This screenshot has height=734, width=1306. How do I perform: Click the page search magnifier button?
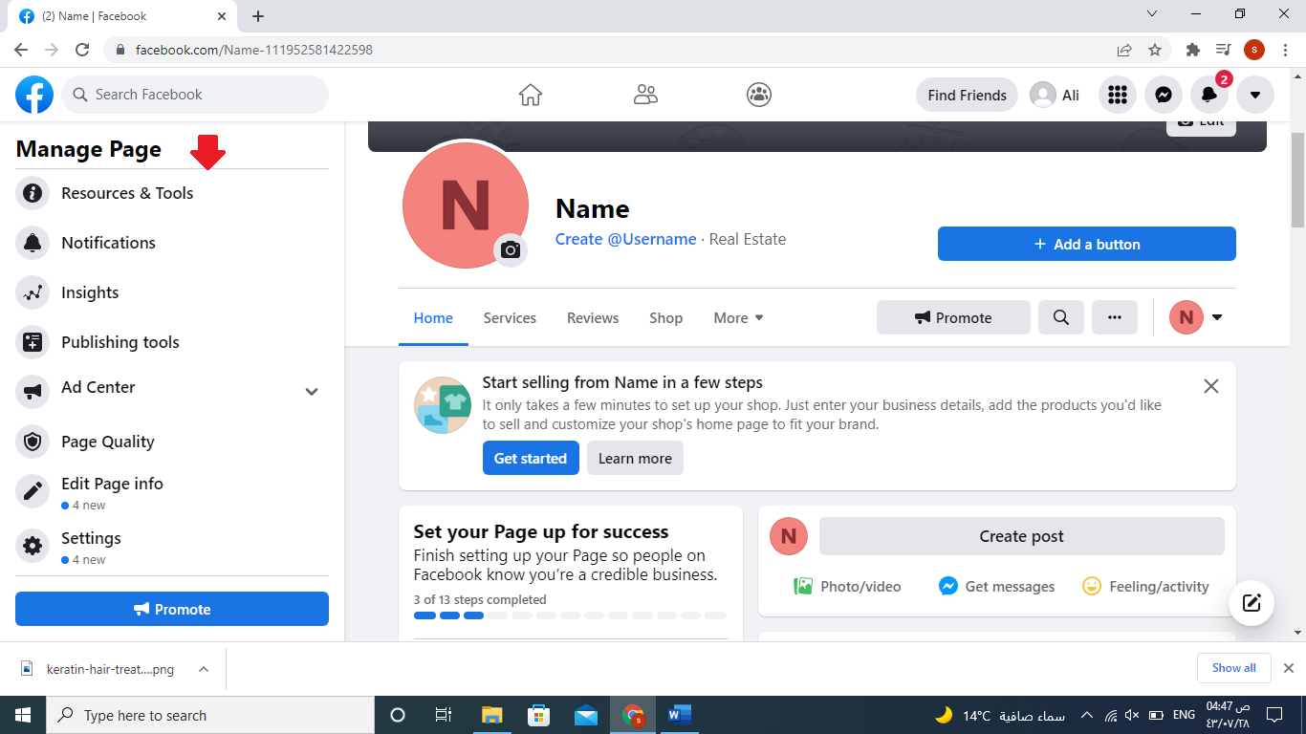(1061, 317)
